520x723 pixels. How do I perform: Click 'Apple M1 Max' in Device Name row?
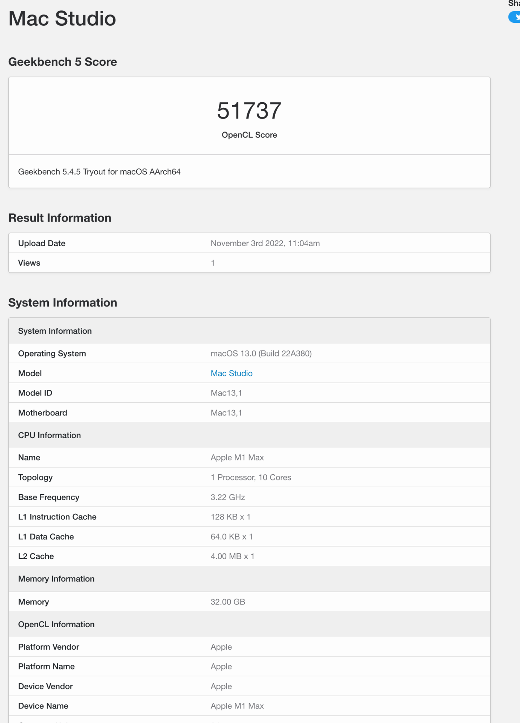coord(237,706)
